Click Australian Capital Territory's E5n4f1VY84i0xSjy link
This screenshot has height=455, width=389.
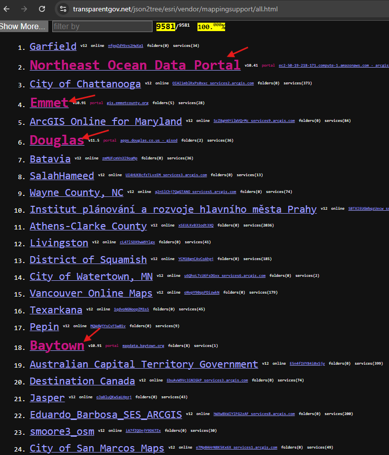[307, 364]
